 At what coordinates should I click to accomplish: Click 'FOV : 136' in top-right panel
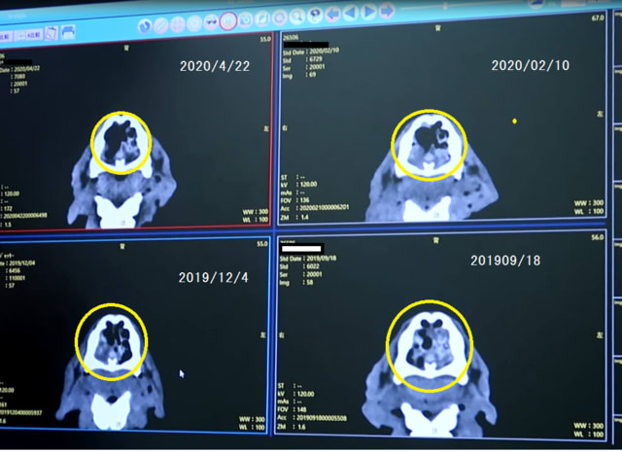click(x=294, y=200)
